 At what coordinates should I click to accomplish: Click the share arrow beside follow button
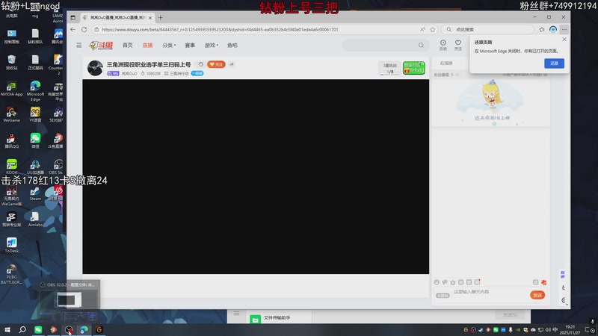232,64
